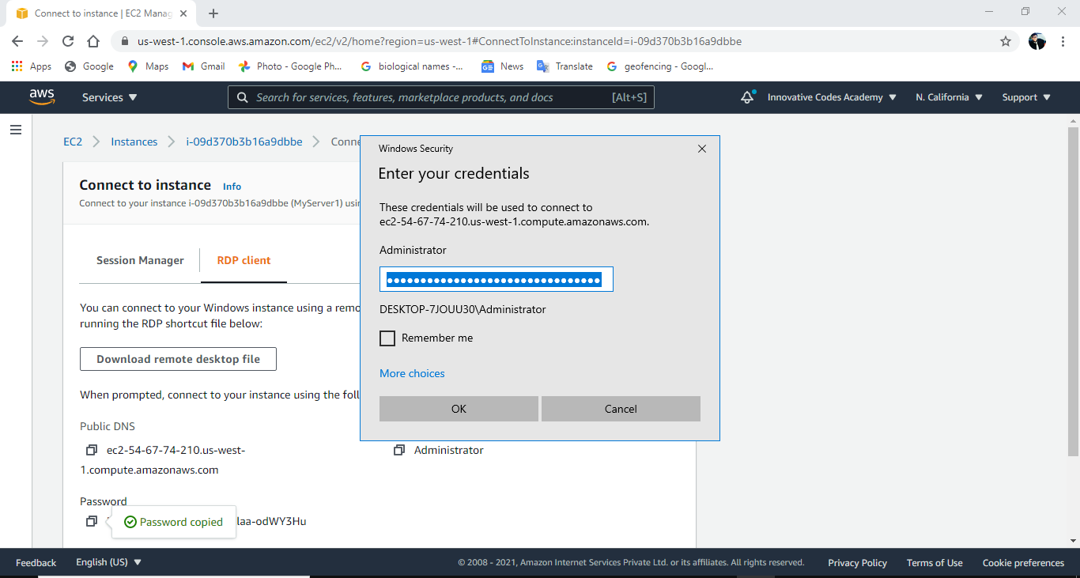Click the search magnifier in AWS search bar
This screenshot has height=578, width=1080.
point(242,96)
